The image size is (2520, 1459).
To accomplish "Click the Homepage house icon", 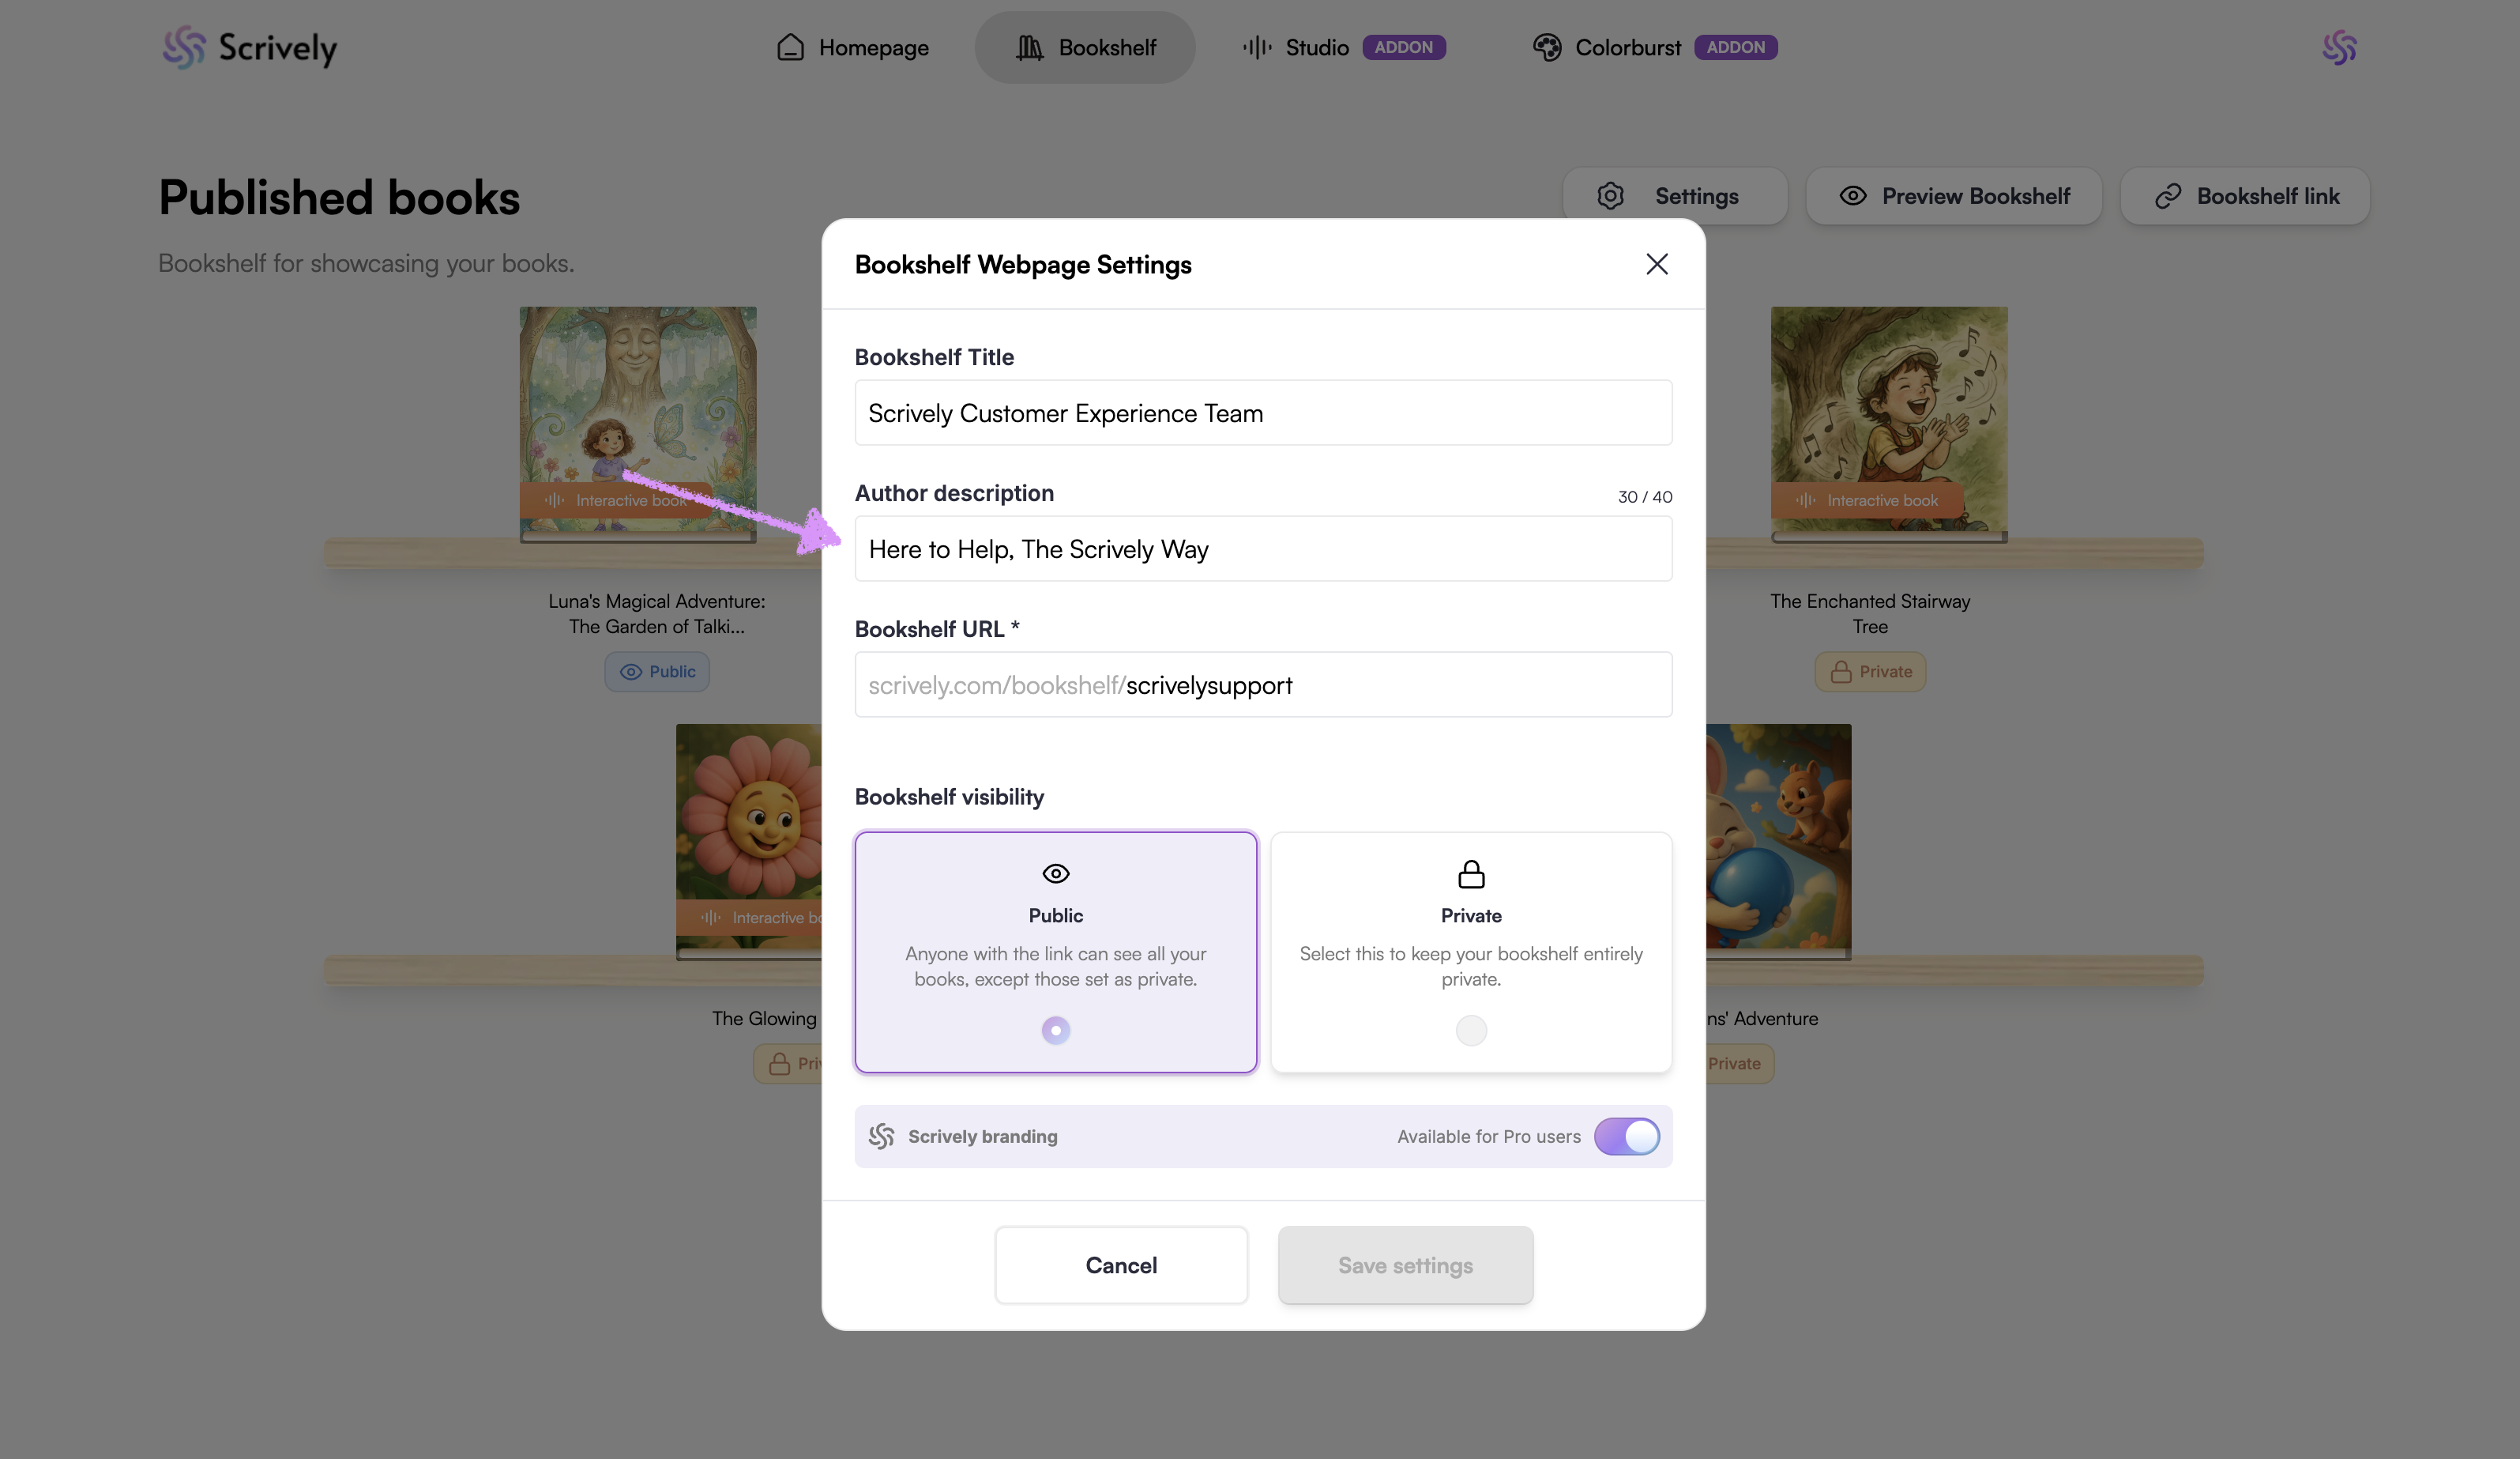I will pyautogui.click(x=790, y=47).
